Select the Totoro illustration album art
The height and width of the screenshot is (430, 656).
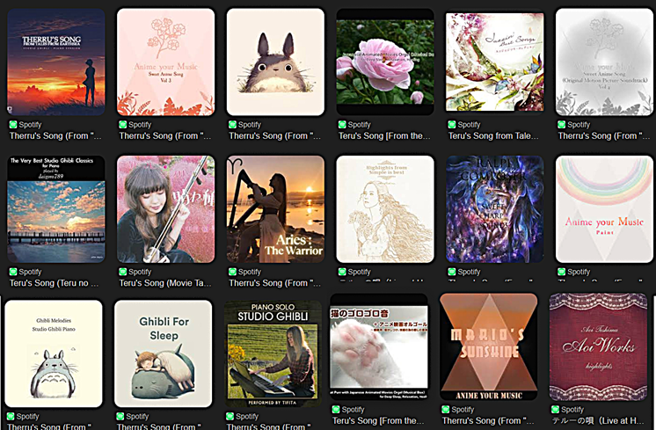[275, 62]
